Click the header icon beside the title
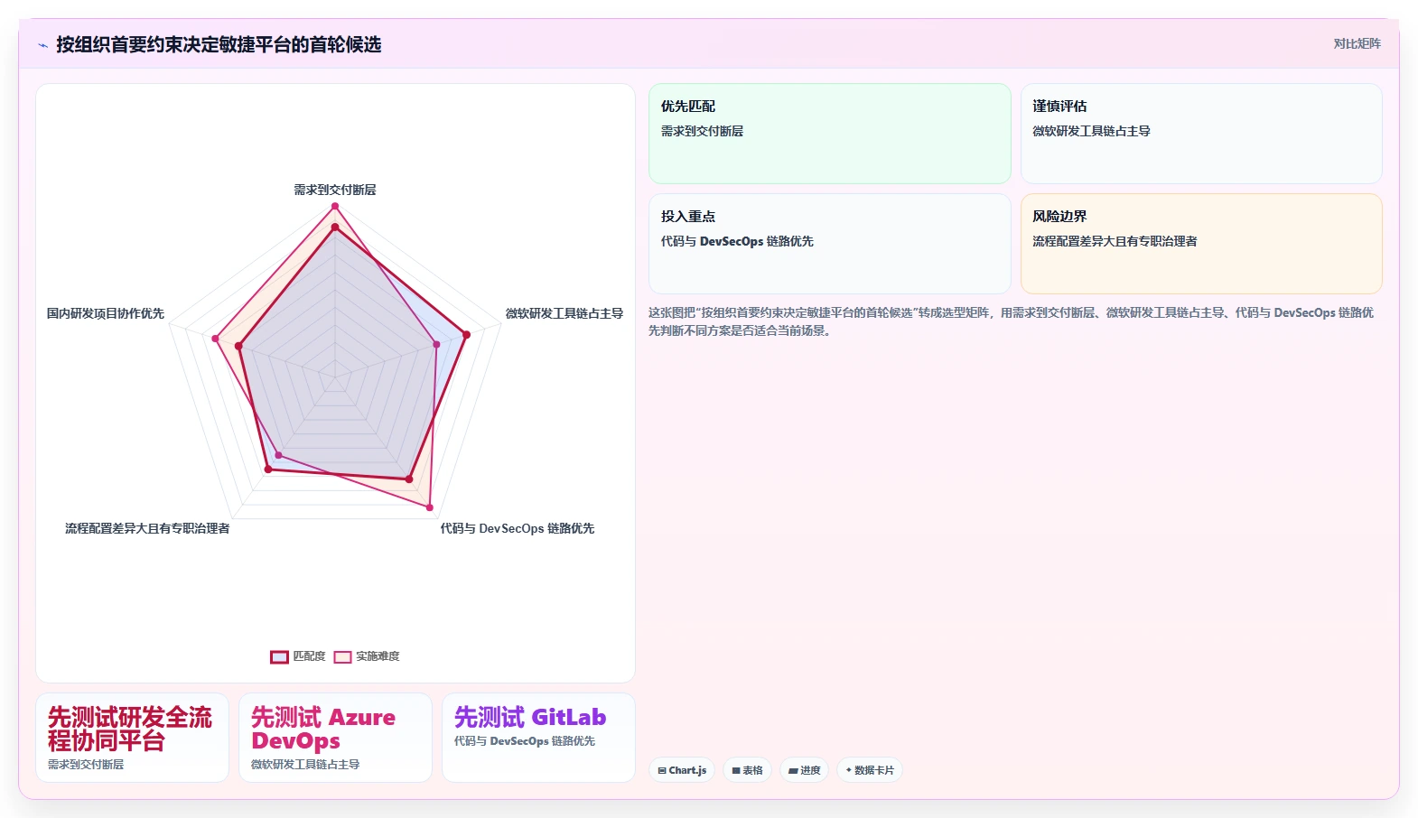1418x818 pixels. (x=42, y=45)
